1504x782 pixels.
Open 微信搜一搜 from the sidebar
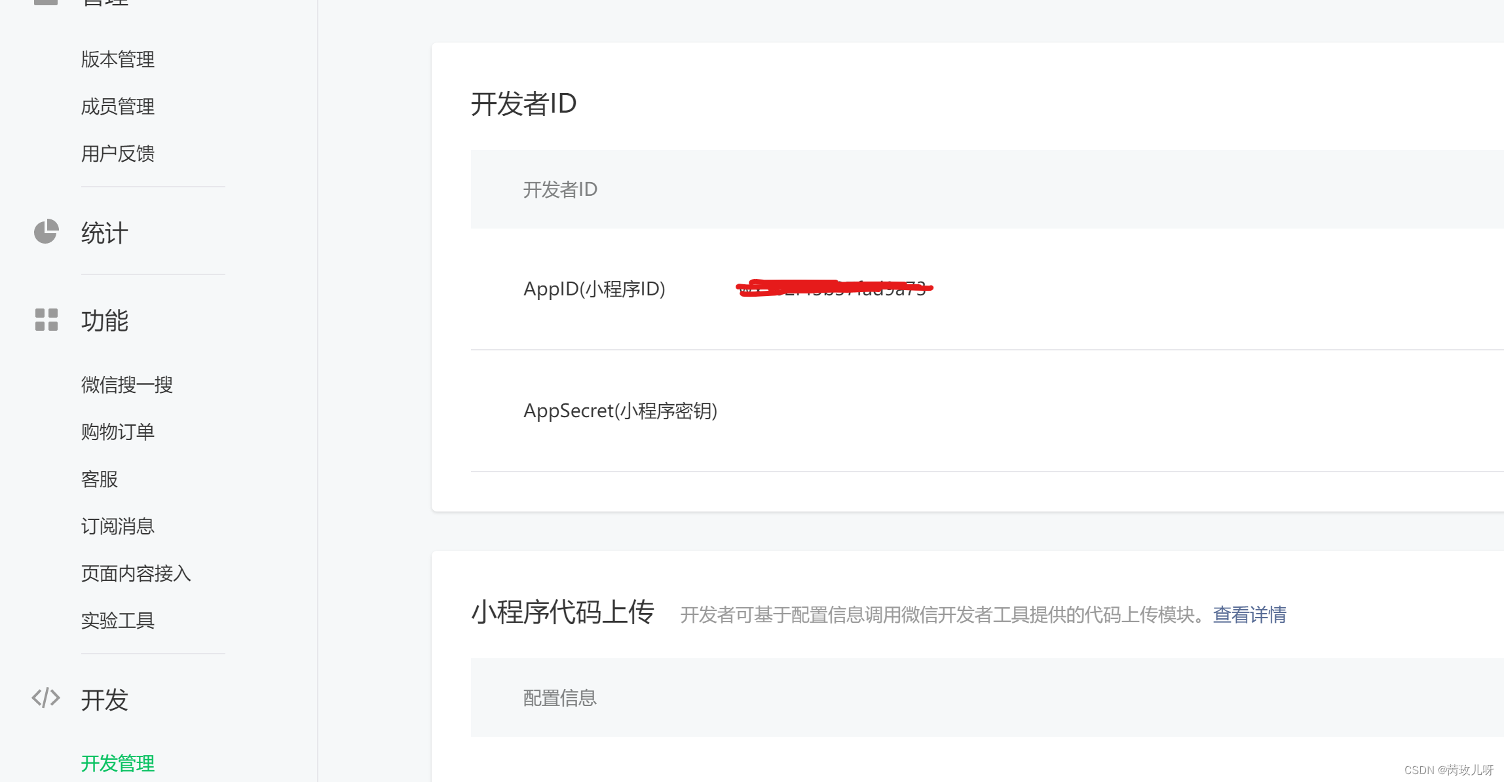127,384
